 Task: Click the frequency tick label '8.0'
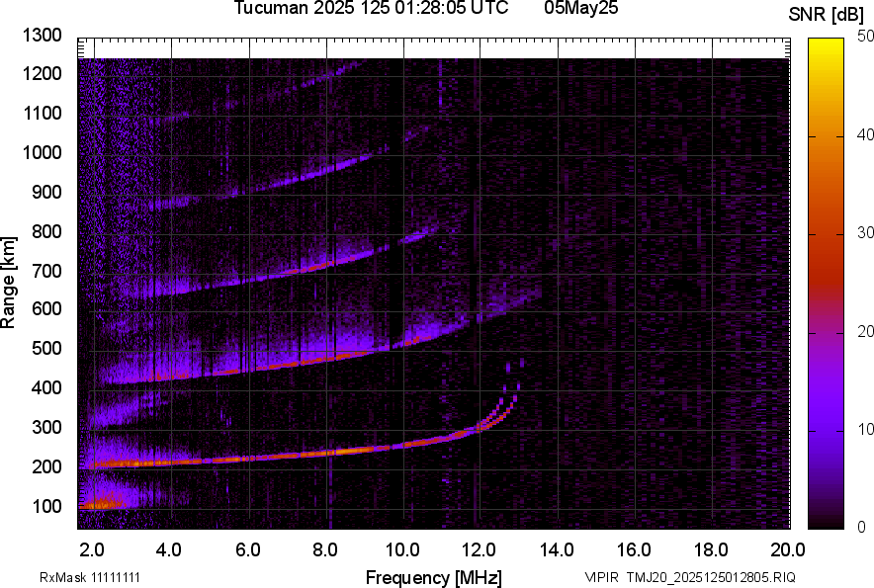(x=325, y=550)
